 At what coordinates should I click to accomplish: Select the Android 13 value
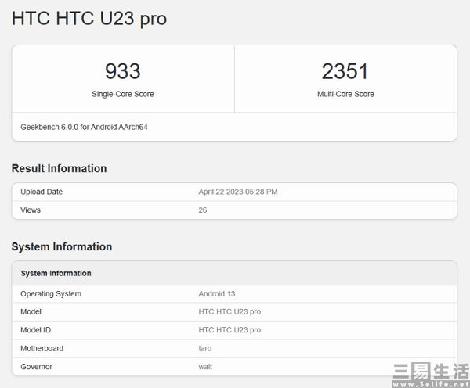[217, 294]
